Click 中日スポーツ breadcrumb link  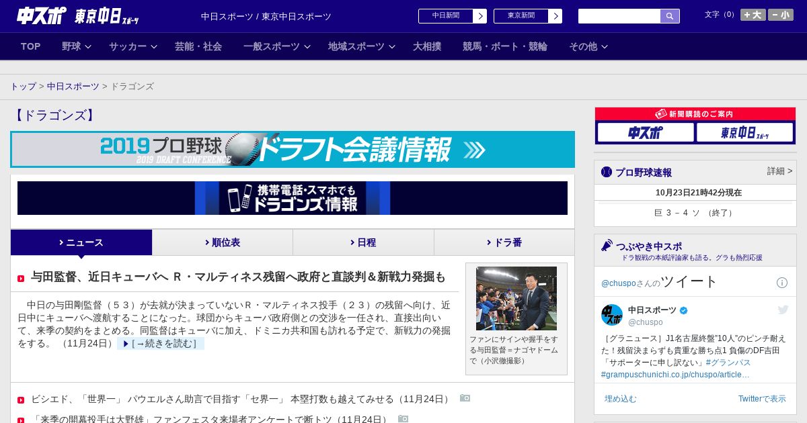tap(73, 87)
